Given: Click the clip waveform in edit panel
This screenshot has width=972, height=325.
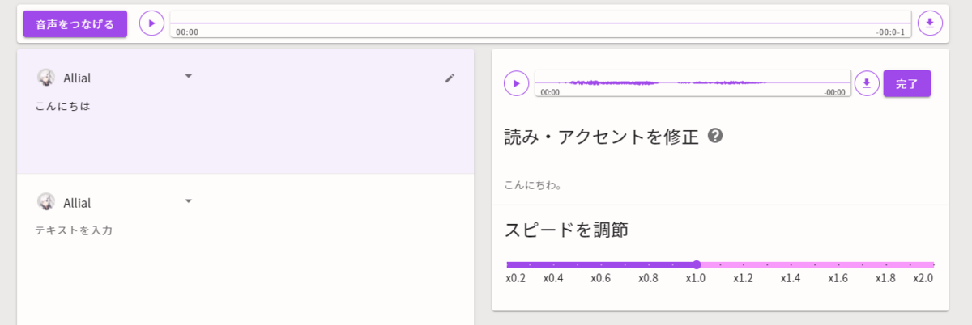Looking at the screenshot, I should 693,83.
